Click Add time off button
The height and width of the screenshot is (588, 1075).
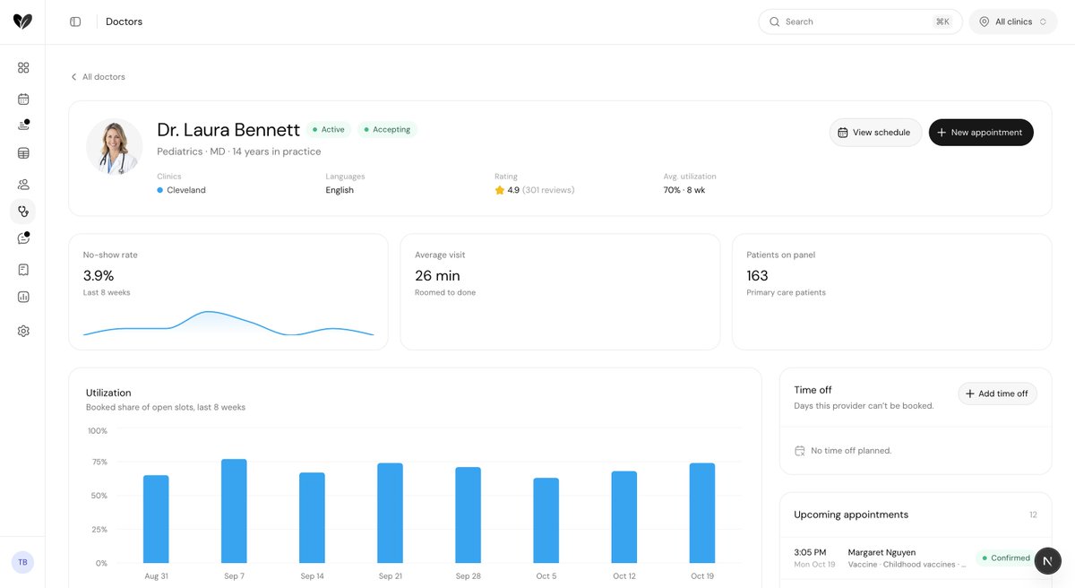click(997, 393)
